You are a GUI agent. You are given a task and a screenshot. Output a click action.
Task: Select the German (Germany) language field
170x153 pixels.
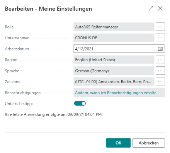(x=114, y=71)
